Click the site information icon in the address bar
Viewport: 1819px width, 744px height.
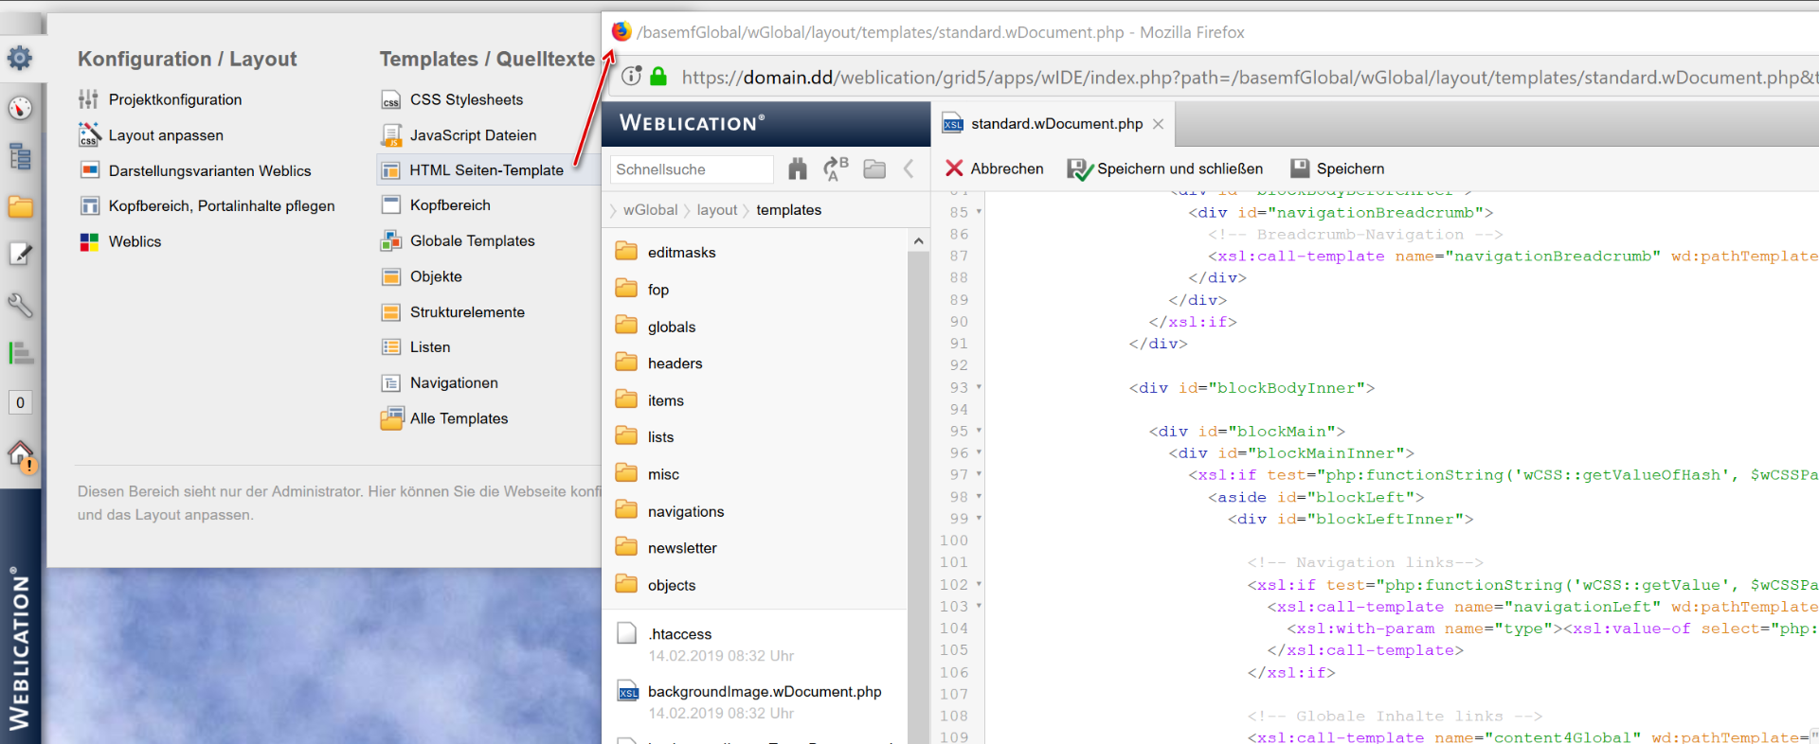tap(632, 77)
